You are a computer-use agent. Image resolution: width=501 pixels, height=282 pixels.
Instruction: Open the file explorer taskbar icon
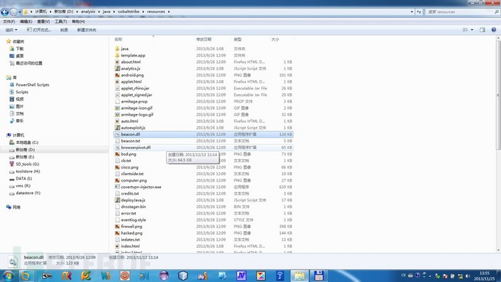coord(299,275)
